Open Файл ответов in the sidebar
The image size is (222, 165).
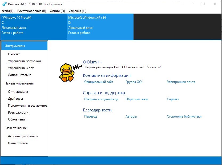click(18, 143)
